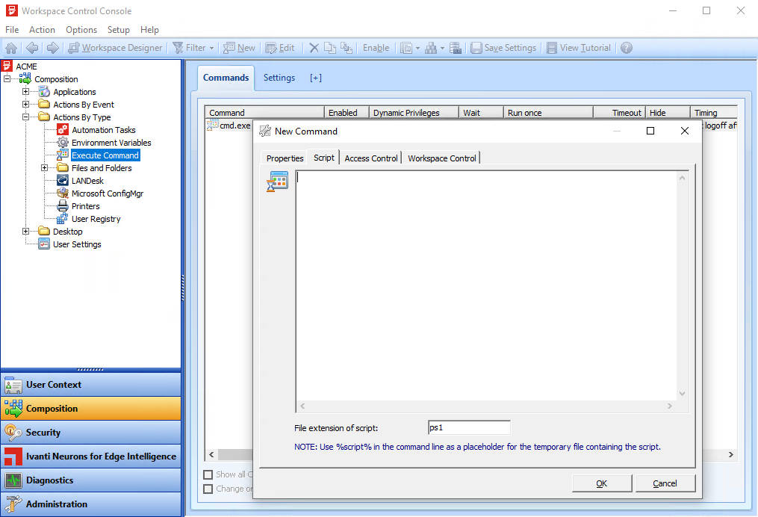Open the Administration section
Image resolution: width=758 pixels, height=517 pixels.
91,504
